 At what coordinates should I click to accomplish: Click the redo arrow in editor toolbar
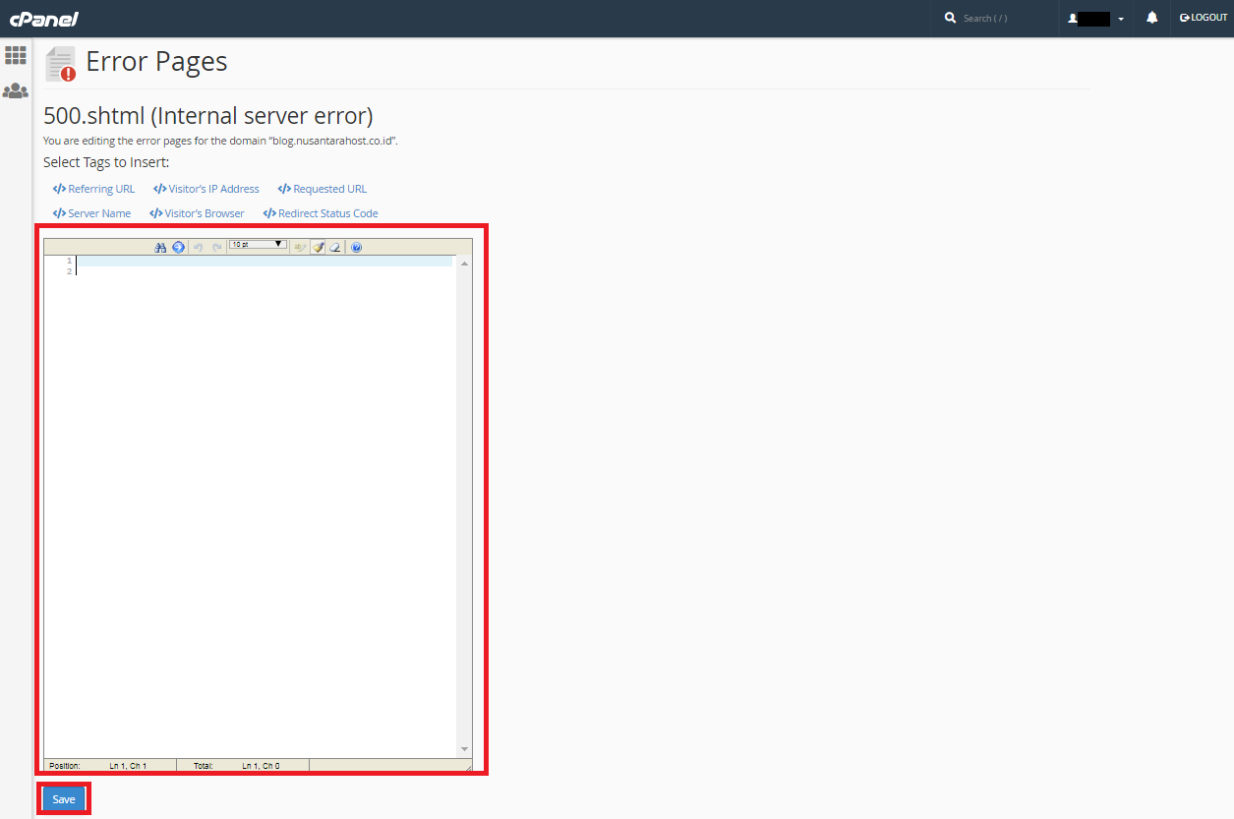(216, 248)
